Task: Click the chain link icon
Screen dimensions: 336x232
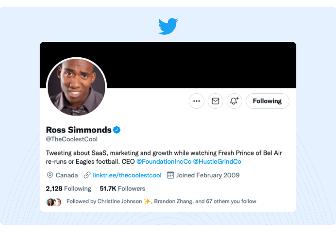Action: point(87,175)
